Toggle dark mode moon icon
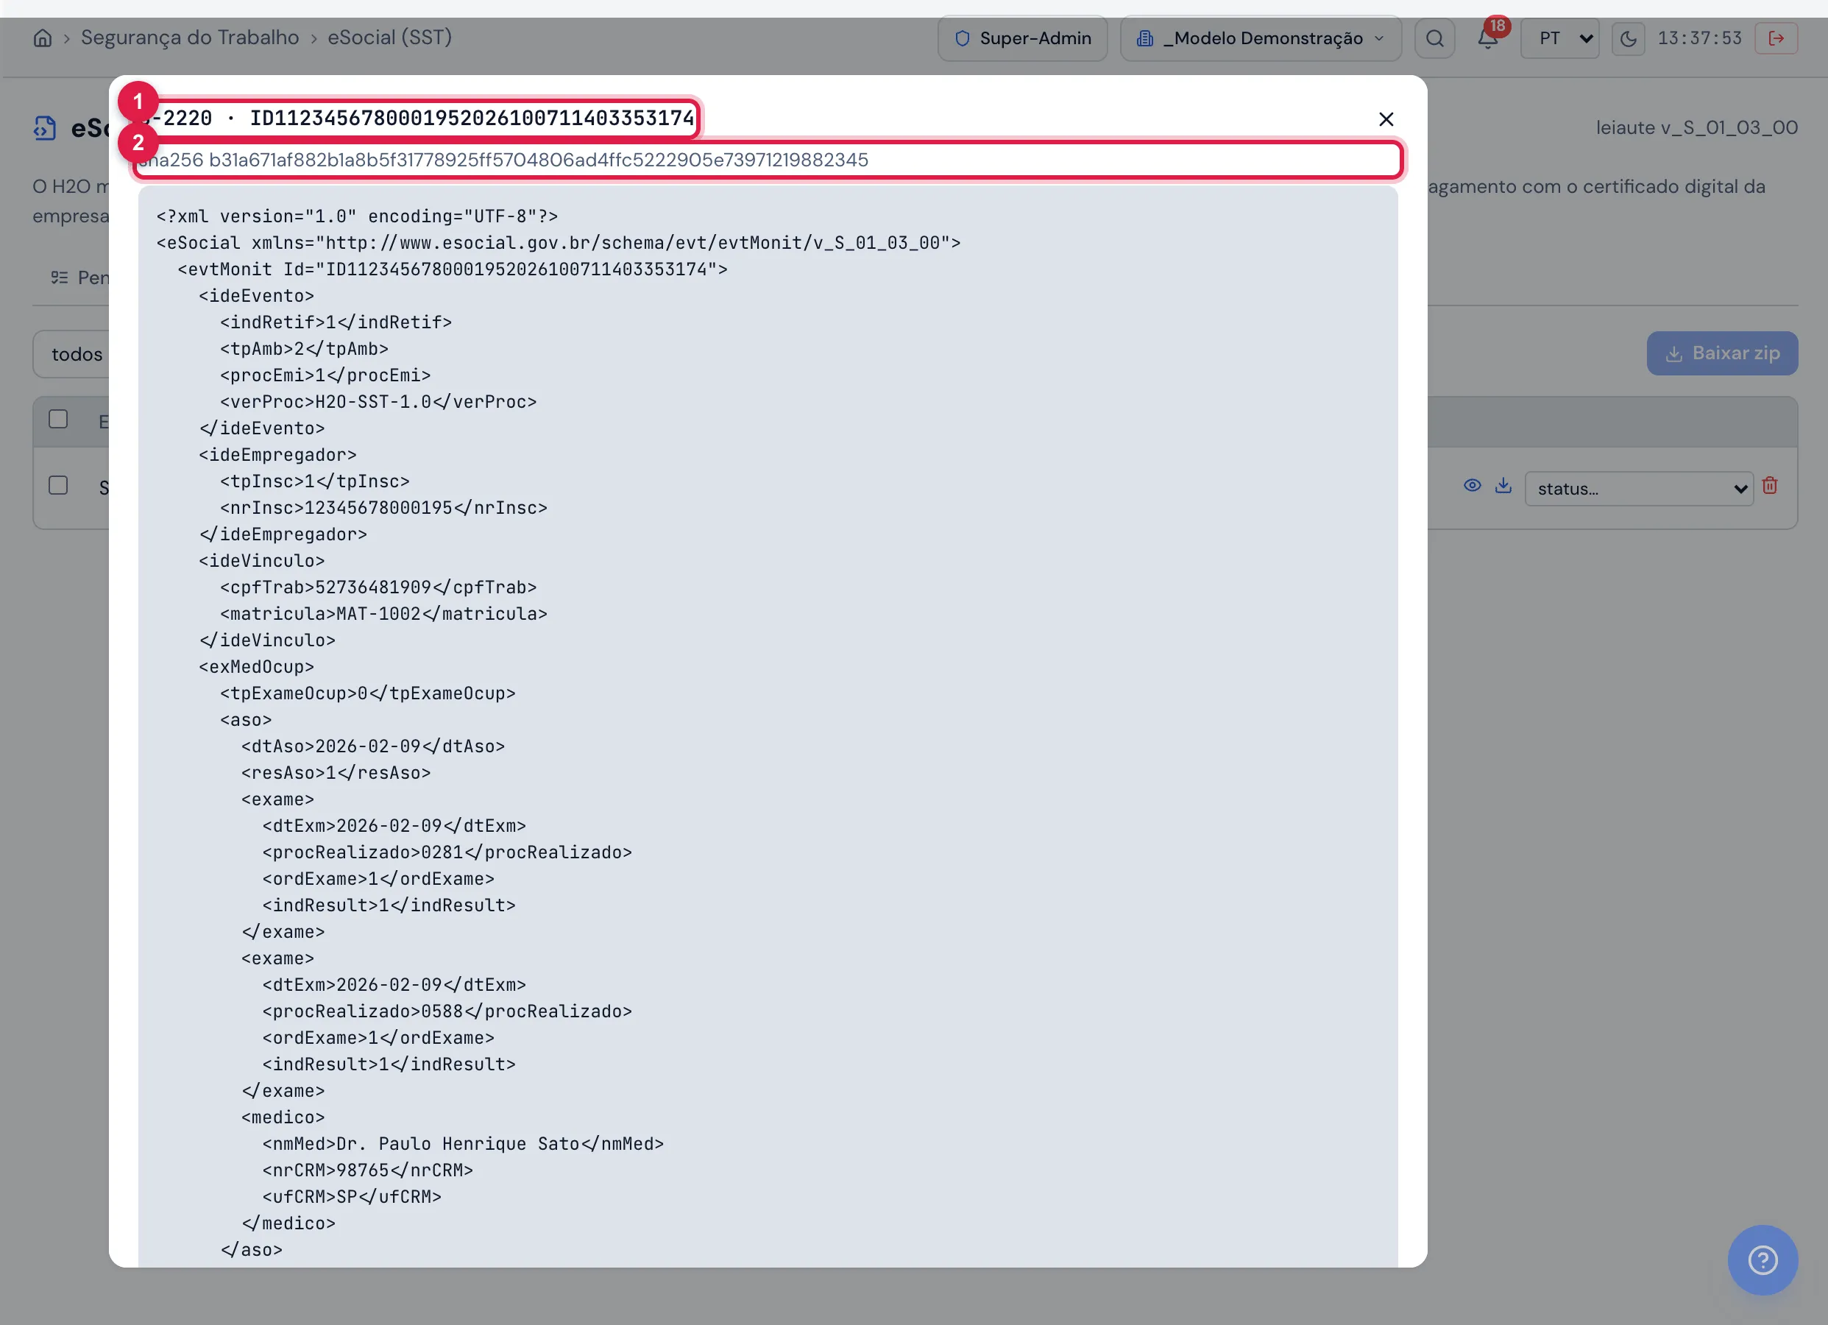Screen dimensions: 1828x1325 pyautogui.click(x=1628, y=38)
